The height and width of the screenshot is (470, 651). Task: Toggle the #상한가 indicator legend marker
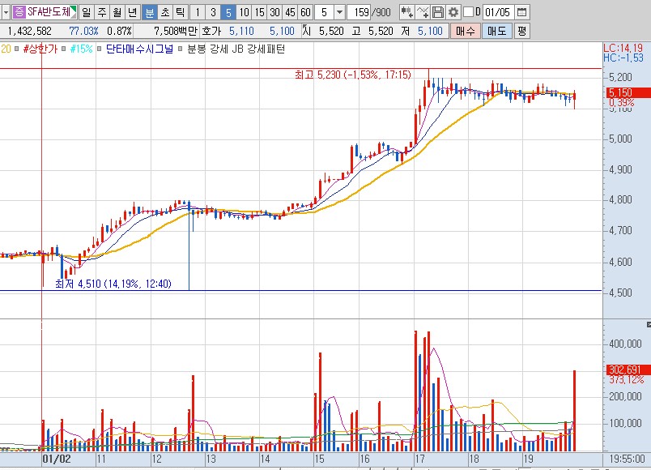(x=17, y=49)
